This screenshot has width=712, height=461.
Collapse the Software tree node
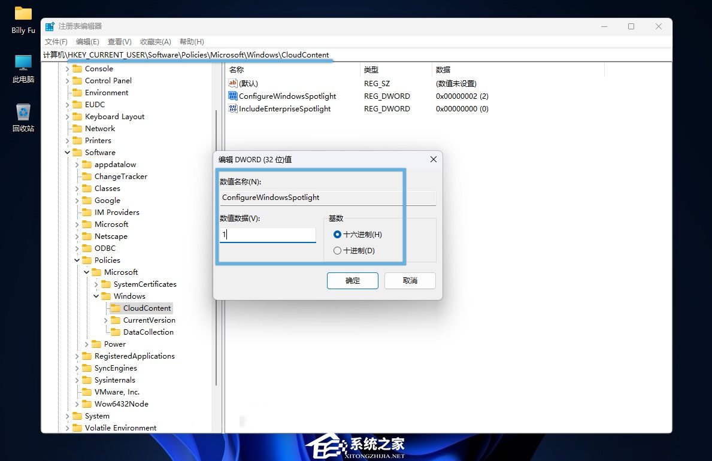pyautogui.click(x=67, y=153)
